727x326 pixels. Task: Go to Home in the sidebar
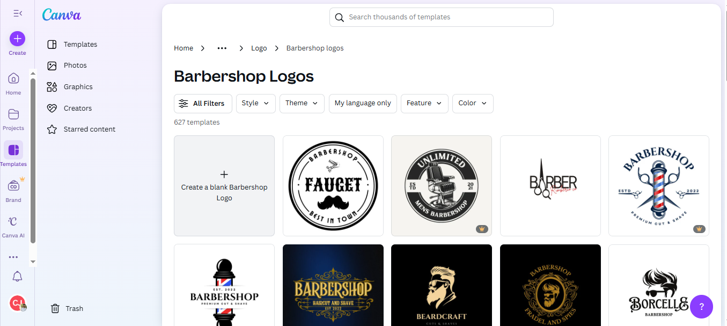click(13, 82)
